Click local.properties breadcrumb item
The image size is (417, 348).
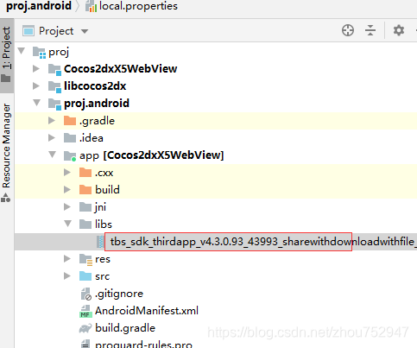click(138, 6)
